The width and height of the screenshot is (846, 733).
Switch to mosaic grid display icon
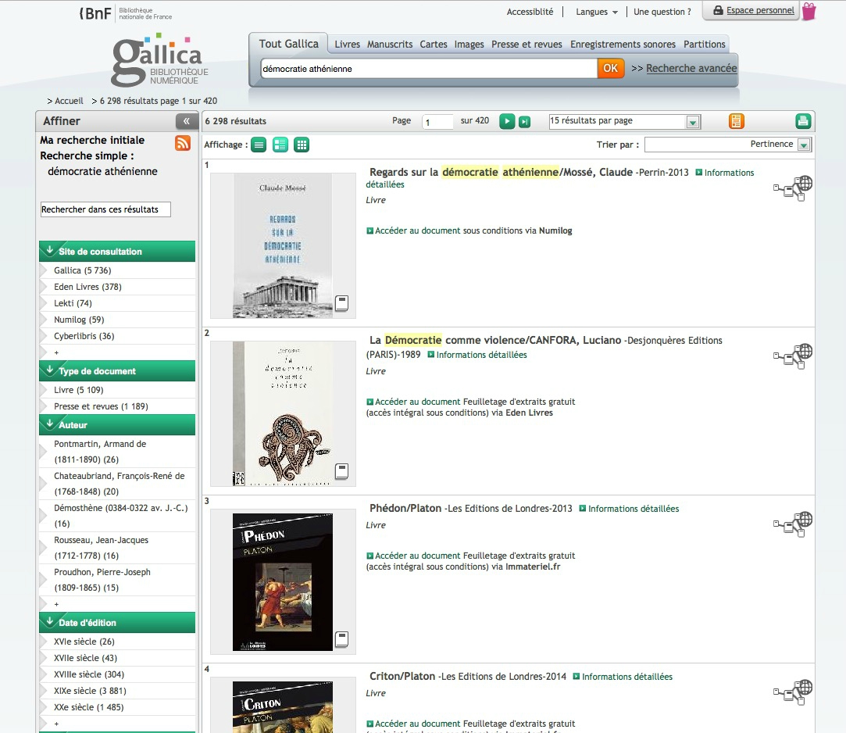(x=302, y=145)
